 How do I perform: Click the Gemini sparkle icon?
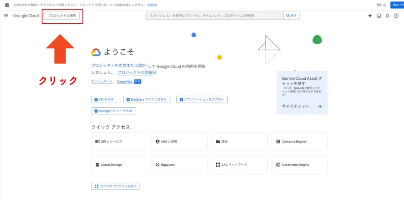click(x=370, y=16)
